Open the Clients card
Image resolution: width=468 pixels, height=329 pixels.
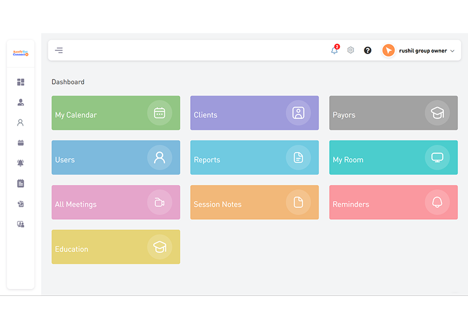[x=254, y=113]
